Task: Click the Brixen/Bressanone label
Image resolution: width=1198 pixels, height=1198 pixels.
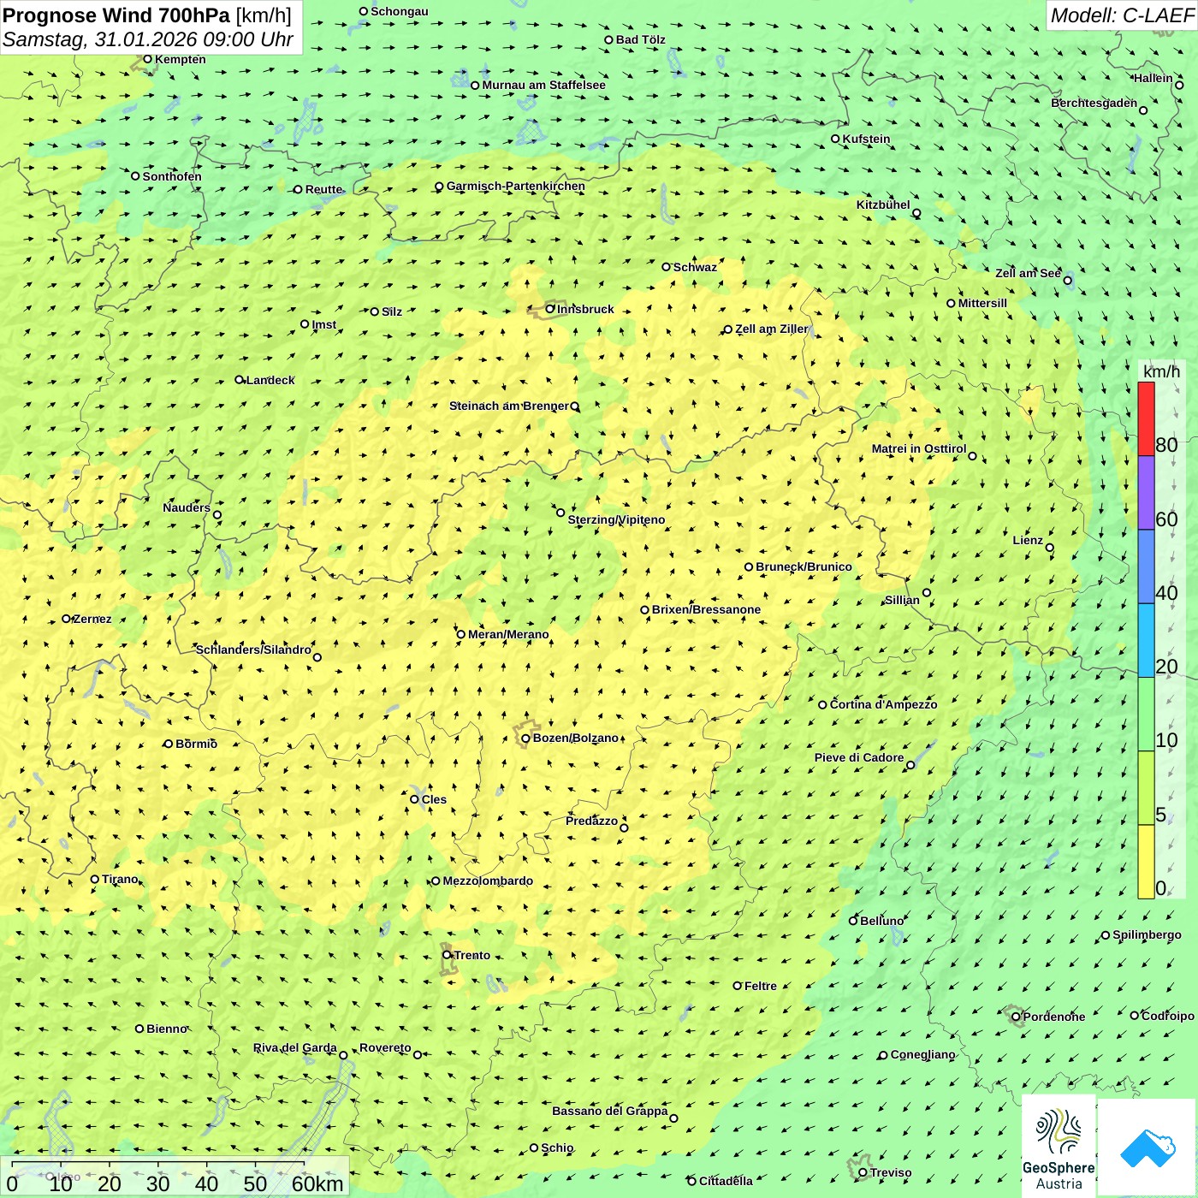Action: 706,609
